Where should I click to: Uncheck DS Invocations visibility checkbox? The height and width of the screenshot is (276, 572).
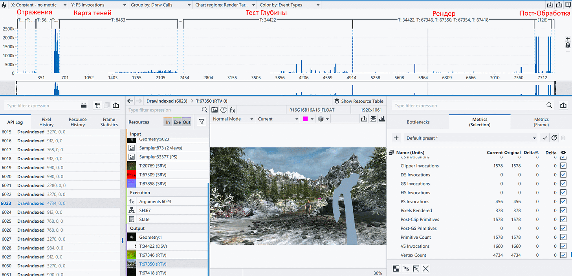[564, 175]
